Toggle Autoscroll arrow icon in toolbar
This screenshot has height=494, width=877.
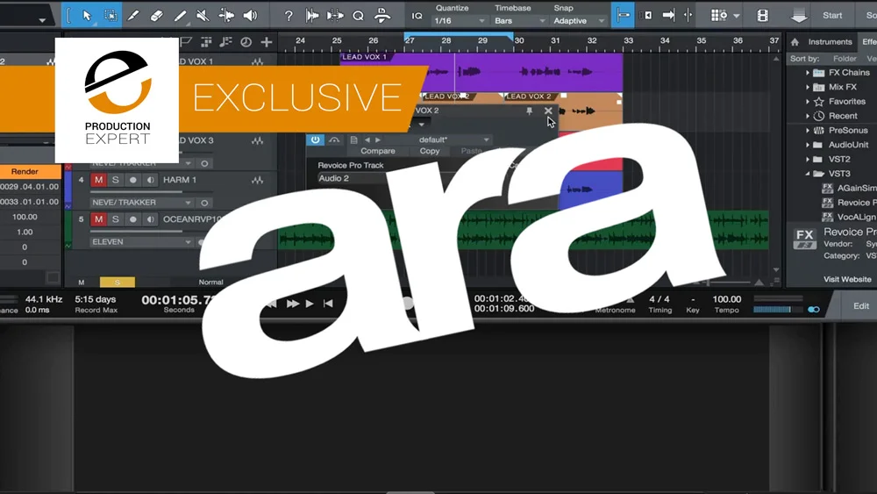coord(668,15)
